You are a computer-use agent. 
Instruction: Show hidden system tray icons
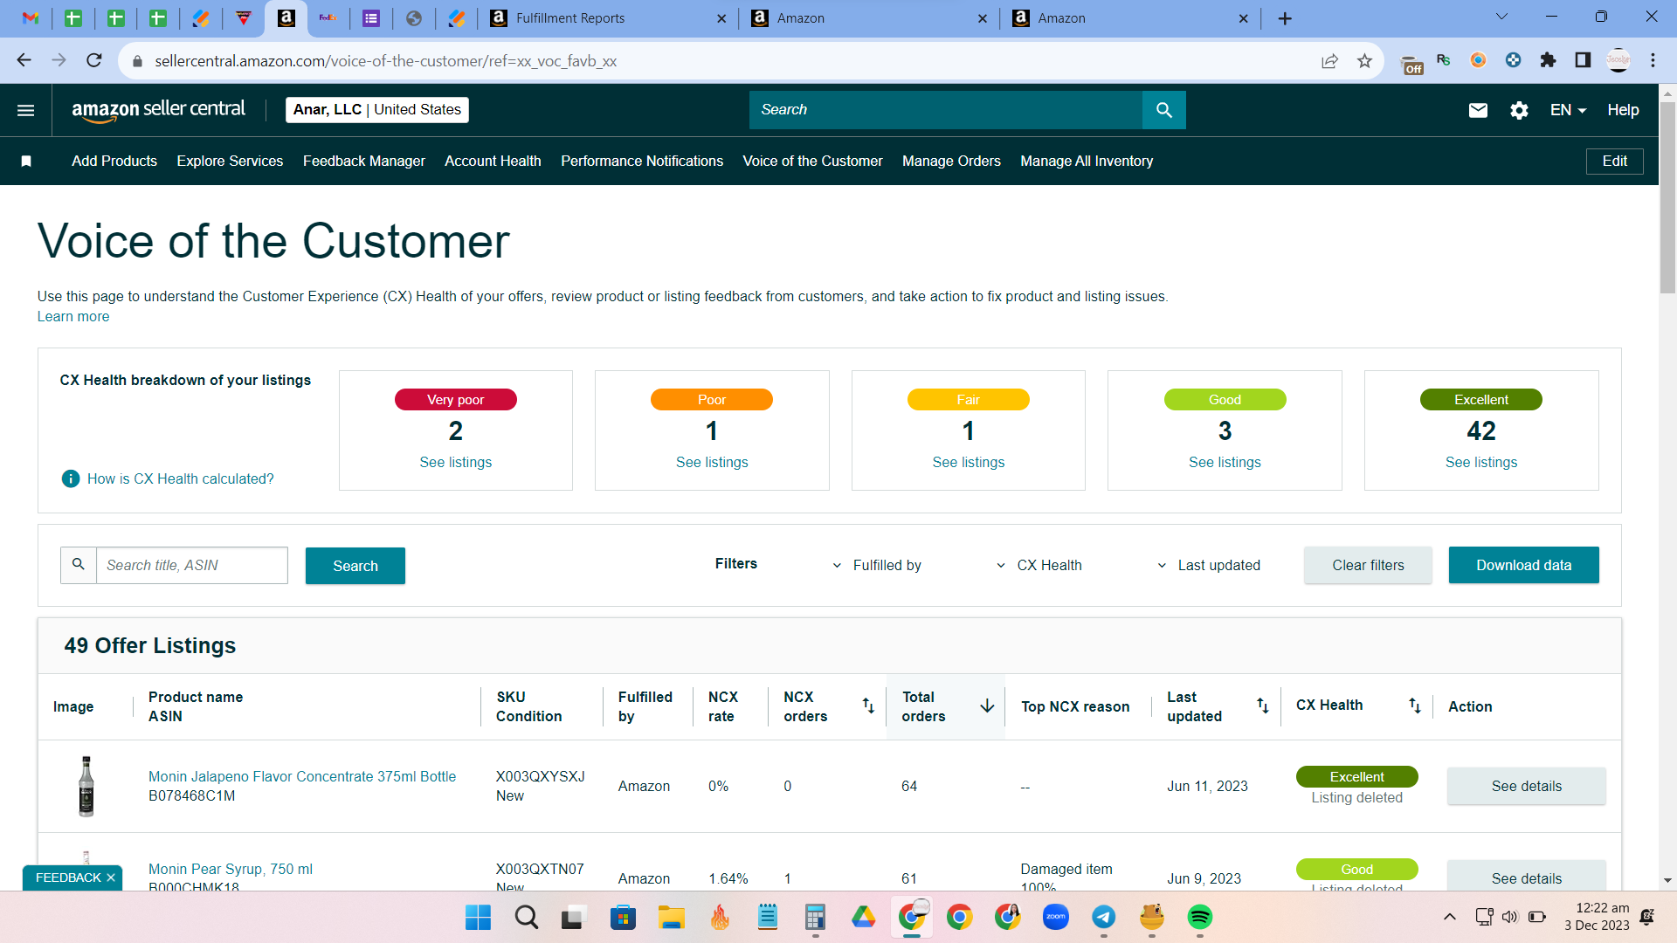pyautogui.click(x=1450, y=917)
